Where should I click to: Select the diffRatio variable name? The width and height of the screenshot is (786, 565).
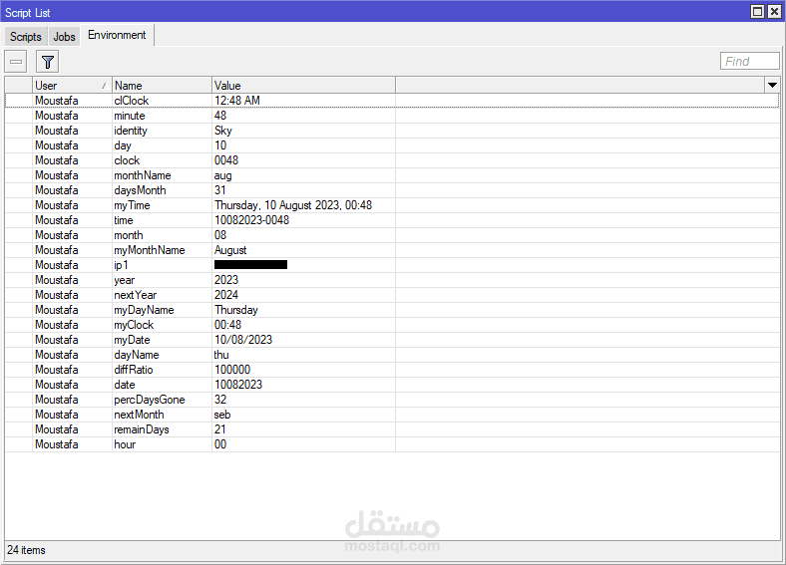click(x=134, y=370)
